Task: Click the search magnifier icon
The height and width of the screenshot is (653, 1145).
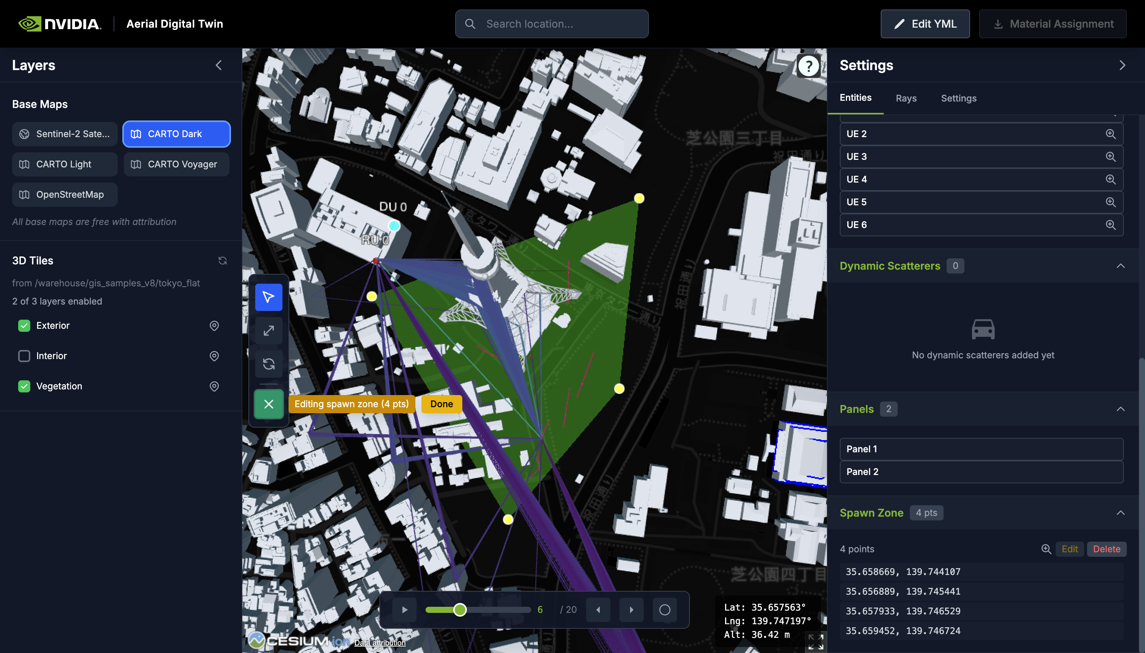Action: (x=470, y=24)
